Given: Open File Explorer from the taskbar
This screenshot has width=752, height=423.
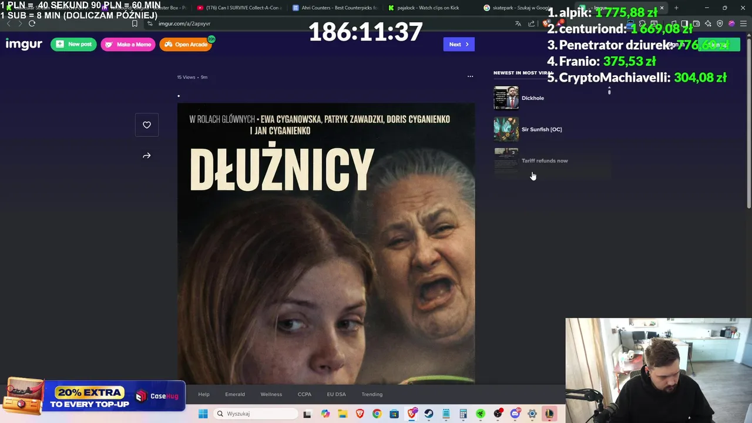Looking at the screenshot, I should [343, 414].
